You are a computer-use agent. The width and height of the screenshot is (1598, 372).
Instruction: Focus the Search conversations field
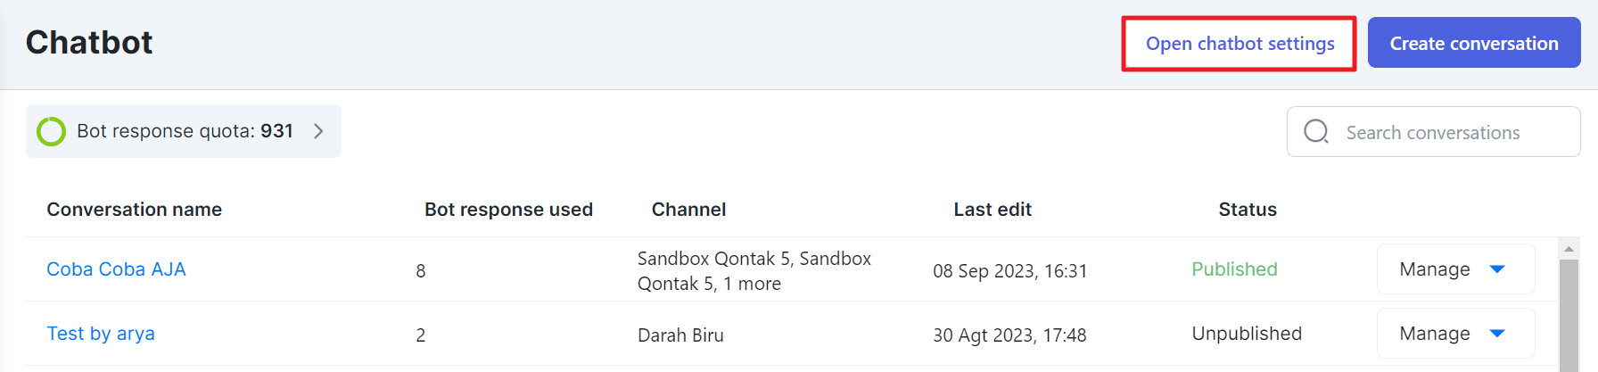pyautogui.click(x=1433, y=132)
